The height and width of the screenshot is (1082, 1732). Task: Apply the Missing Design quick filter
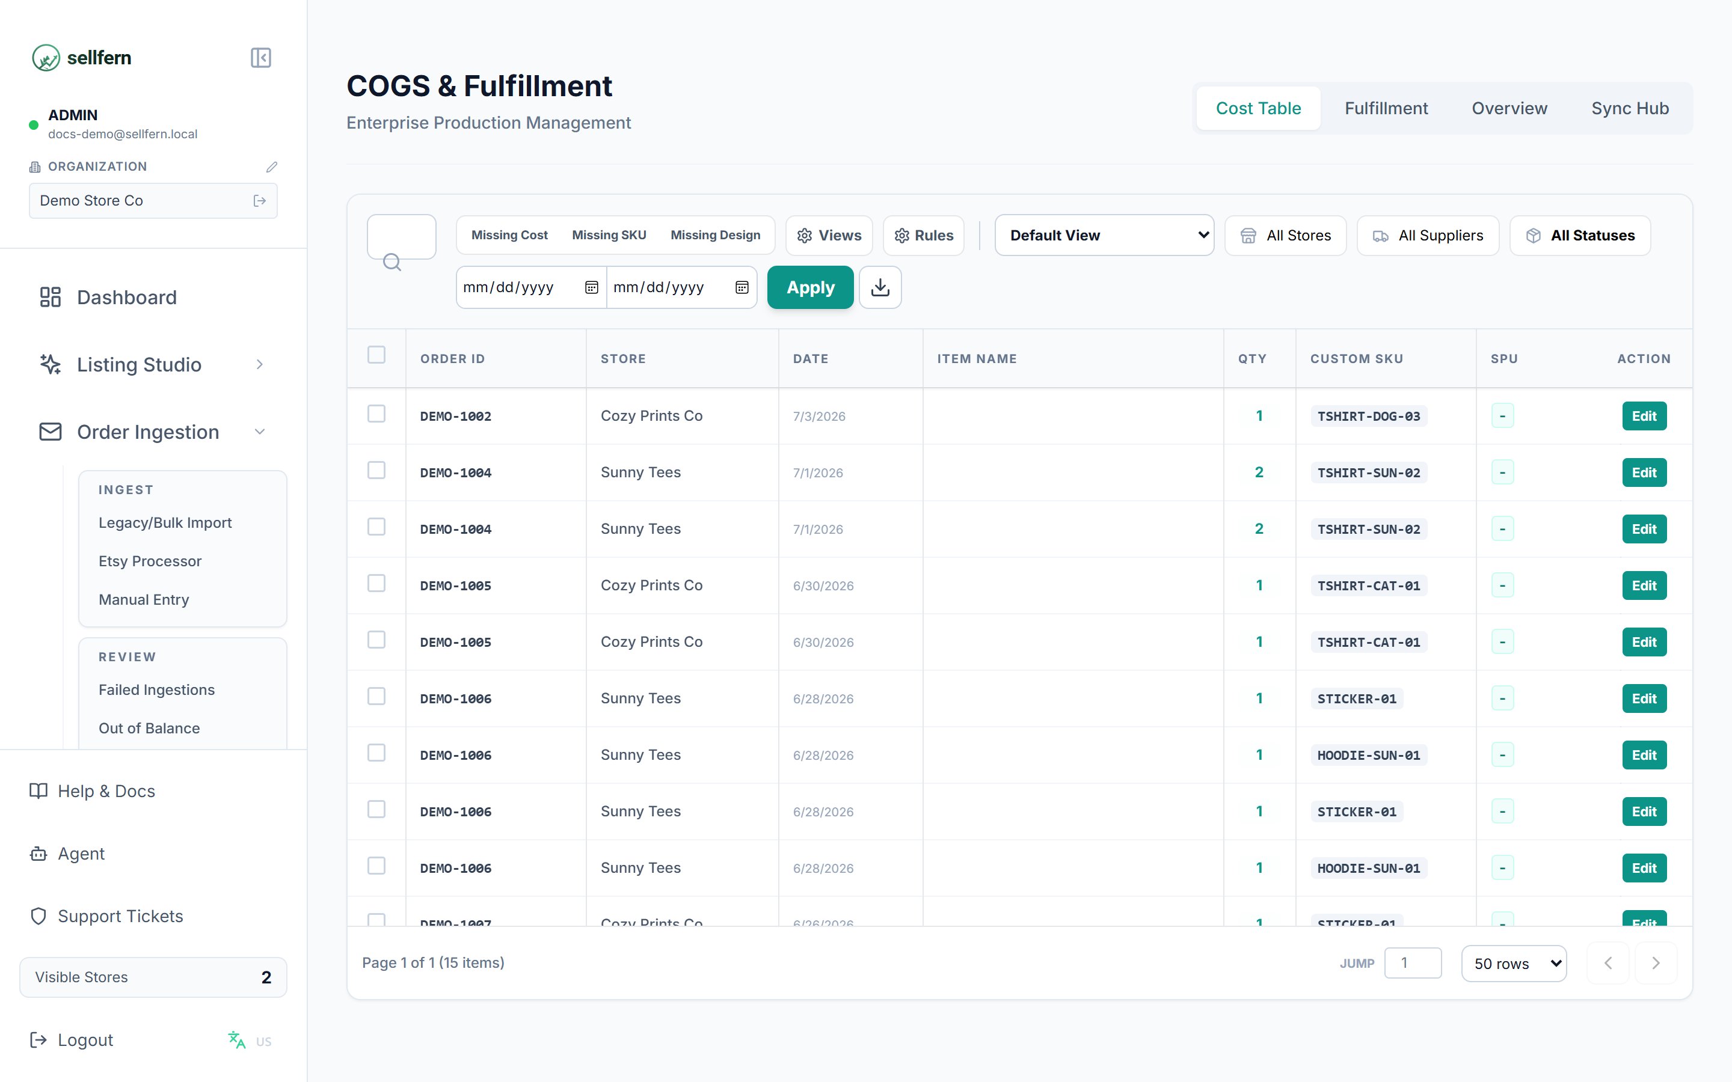coord(715,236)
